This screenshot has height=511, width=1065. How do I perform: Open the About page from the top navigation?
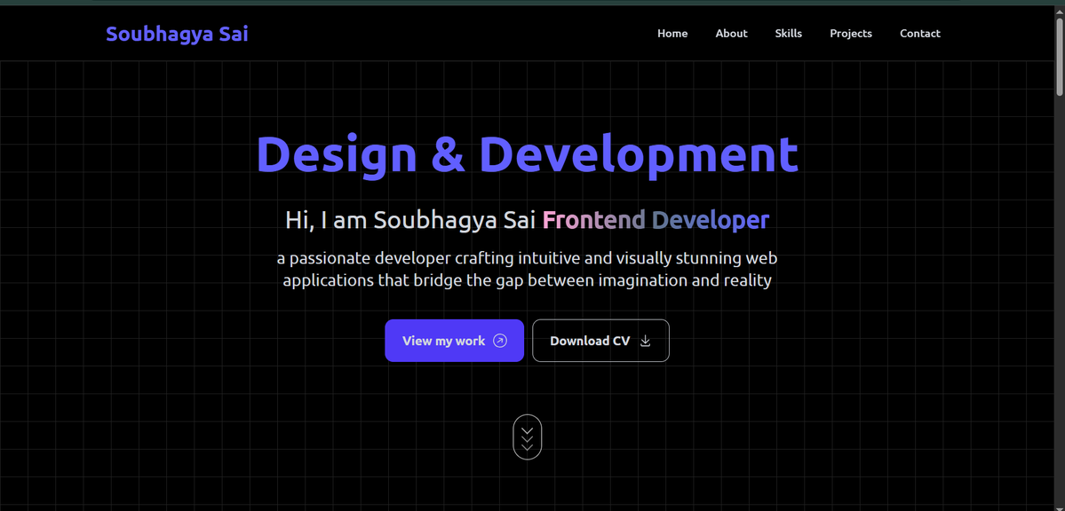pyautogui.click(x=730, y=33)
